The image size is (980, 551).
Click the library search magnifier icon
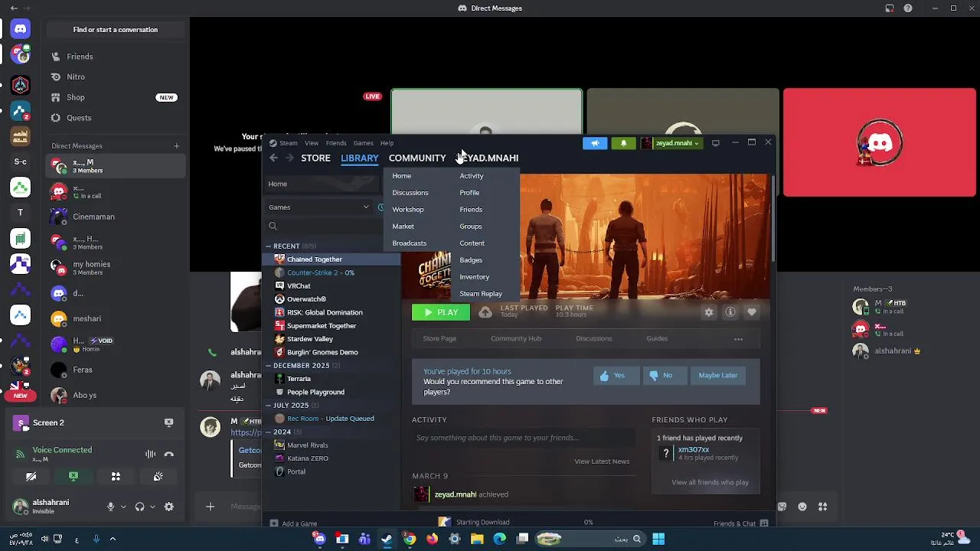273,226
